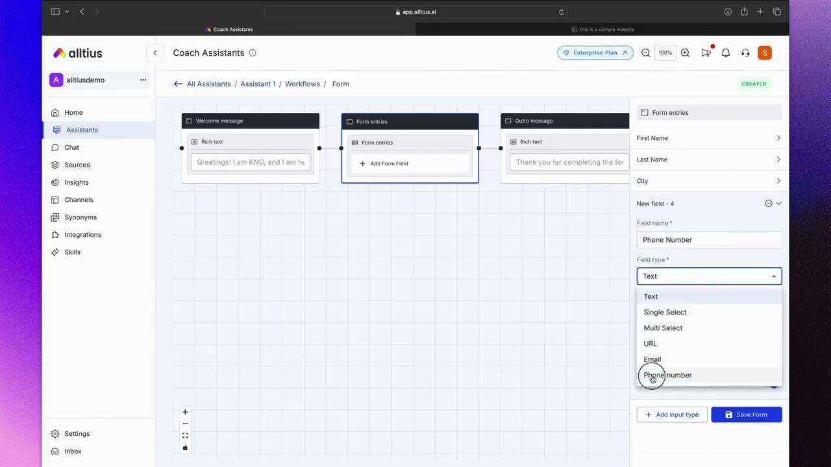831x467 pixels.
Task: Click the canvas fit view icon
Action: point(185,436)
